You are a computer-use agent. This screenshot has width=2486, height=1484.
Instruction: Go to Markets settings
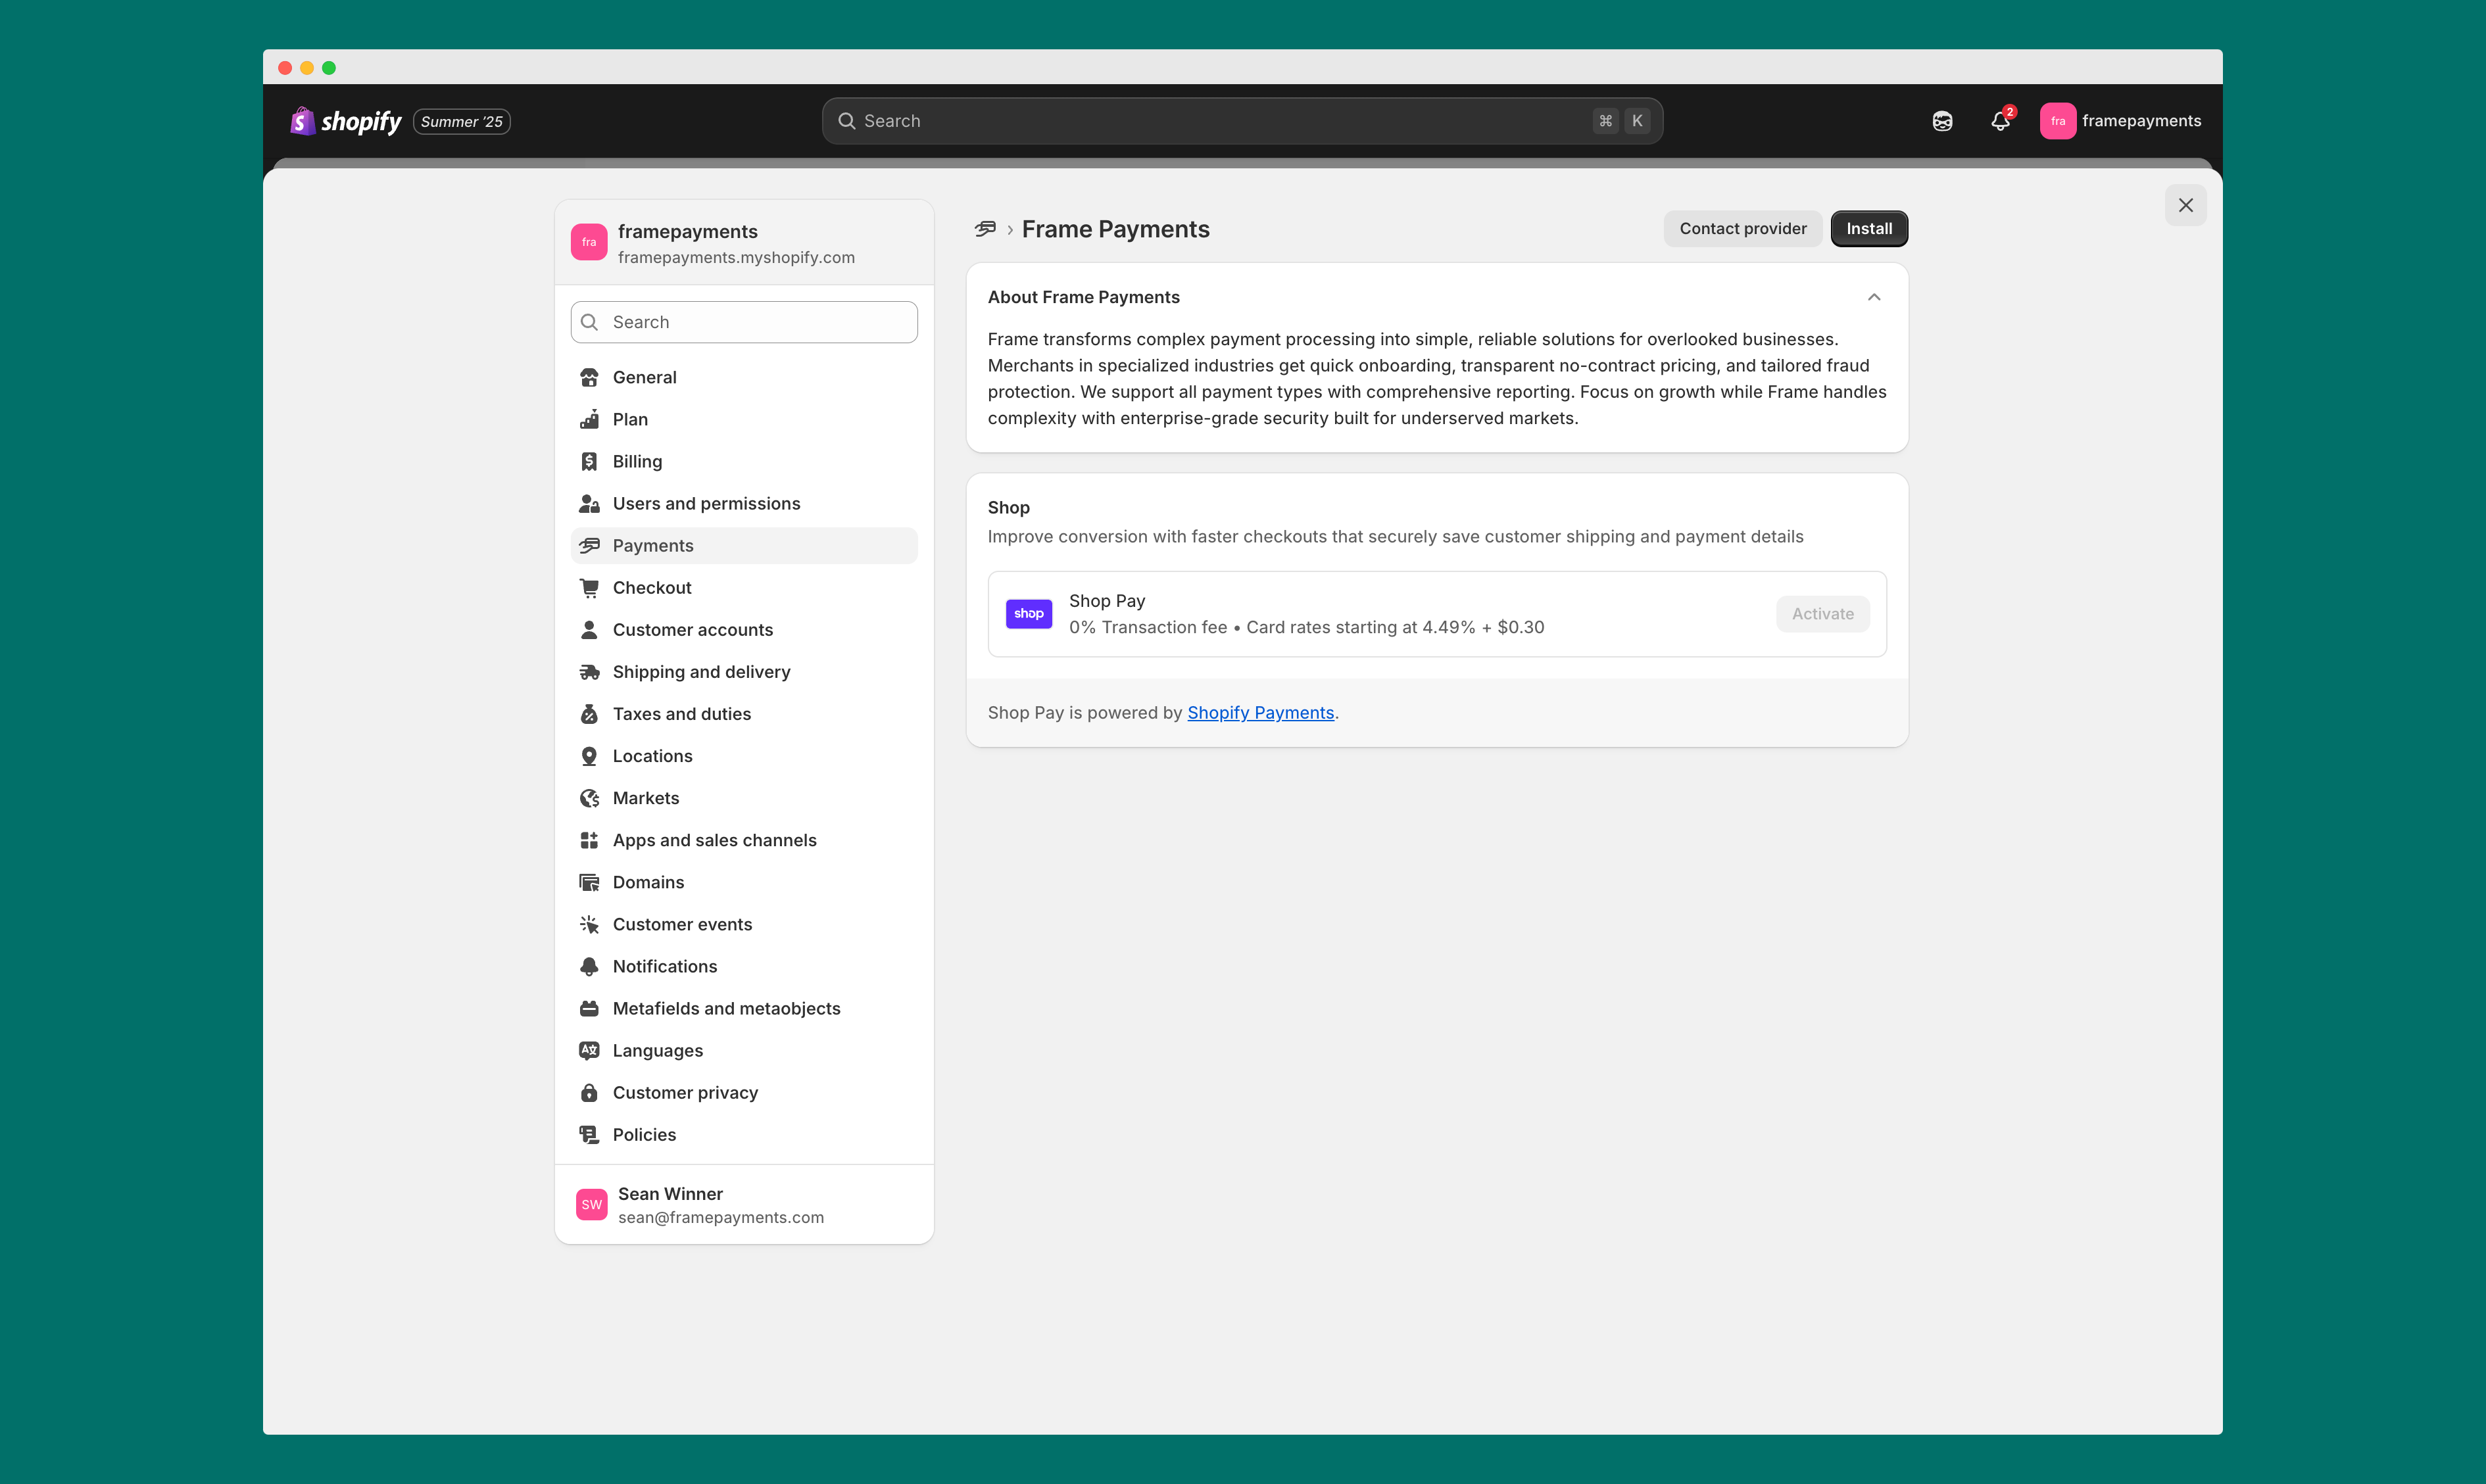coord(744,798)
